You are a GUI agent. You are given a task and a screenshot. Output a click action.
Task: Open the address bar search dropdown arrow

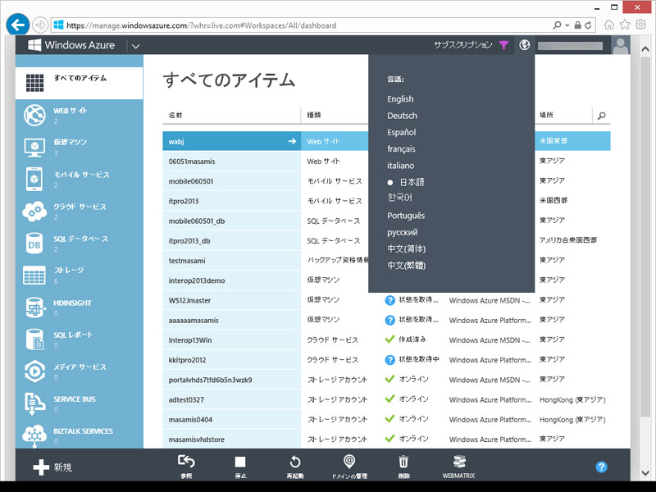click(x=567, y=25)
